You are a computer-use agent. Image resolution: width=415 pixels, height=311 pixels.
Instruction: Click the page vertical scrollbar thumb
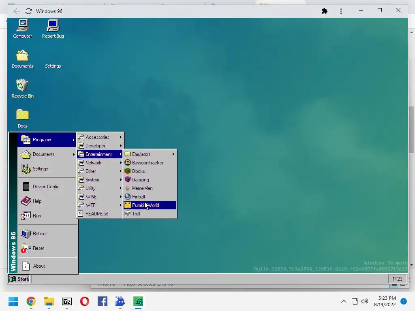[411, 130]
